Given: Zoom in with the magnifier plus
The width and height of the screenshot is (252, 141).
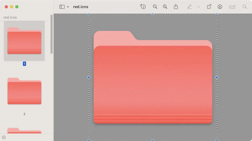Looking at the screenshot, I should click(165, 7).
